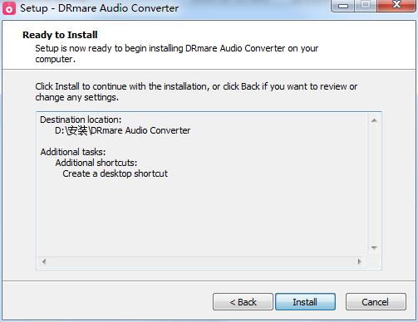
Task: Click the Destination location line in summary
Action: [x=81, y=120]
